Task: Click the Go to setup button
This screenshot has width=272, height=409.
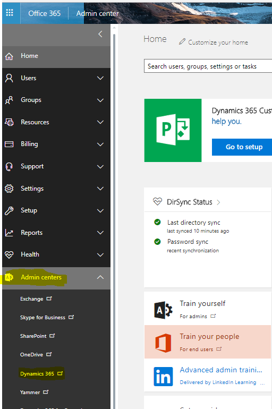Action: [242, 147]
